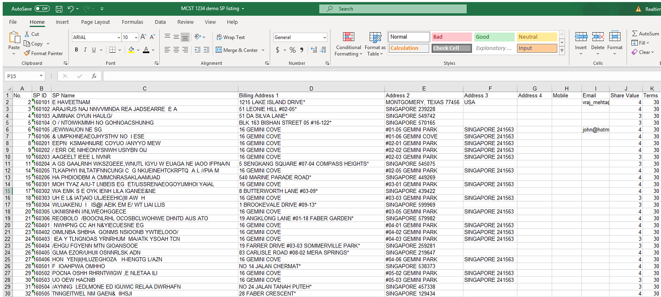This screenshot has width=661, height=297.
Task: Click Increase Font Size icon
Action: coord(143,38)
